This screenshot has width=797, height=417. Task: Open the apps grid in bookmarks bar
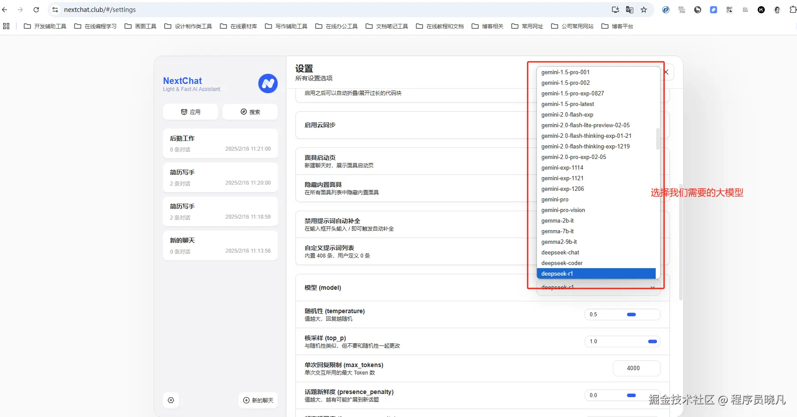[x=6, y=26]
